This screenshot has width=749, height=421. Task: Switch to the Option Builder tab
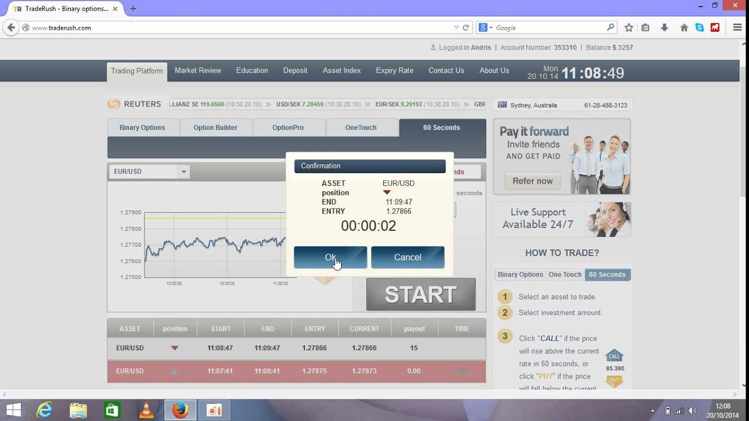[215, 127]
